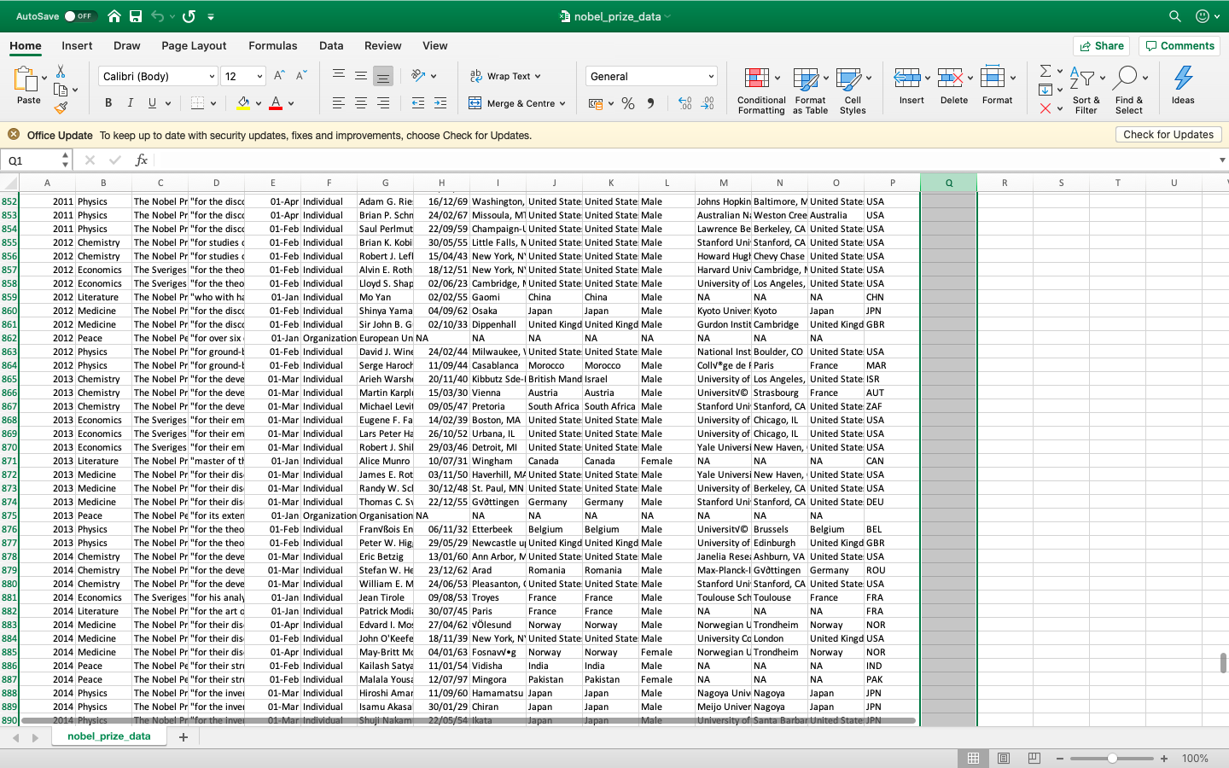Select the Cell Styles icon
The height and width of the screenshot is (768, 1229).
coord(852,89)
